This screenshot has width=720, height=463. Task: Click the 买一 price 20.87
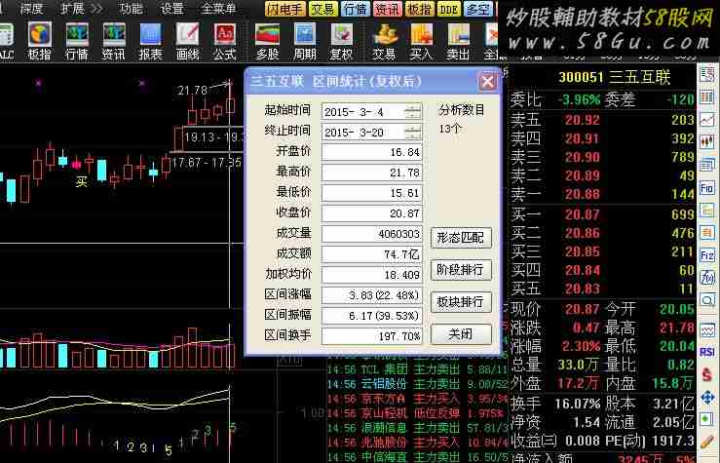[x=583, y=214]
